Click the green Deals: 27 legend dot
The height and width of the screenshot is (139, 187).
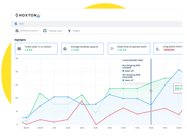[x=123, y=80]
